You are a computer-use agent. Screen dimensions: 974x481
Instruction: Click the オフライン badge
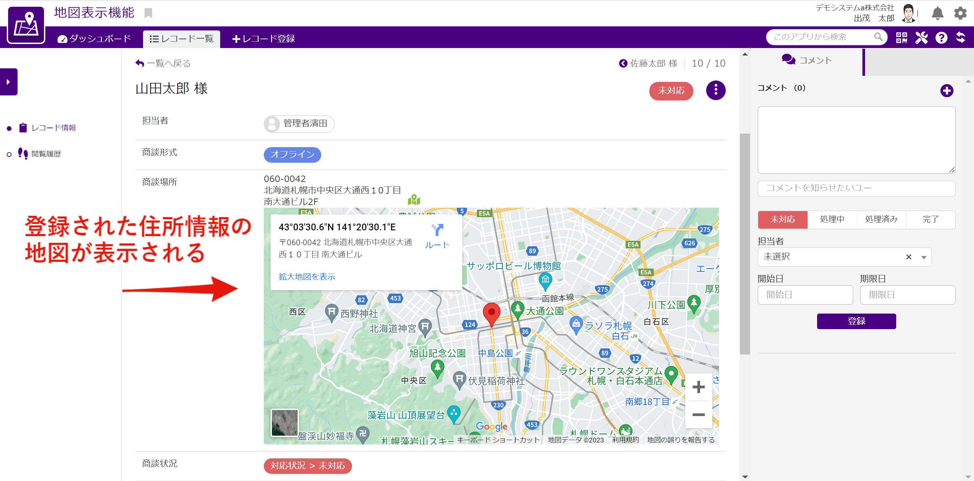pyautogui.click(x=292, y=155)
